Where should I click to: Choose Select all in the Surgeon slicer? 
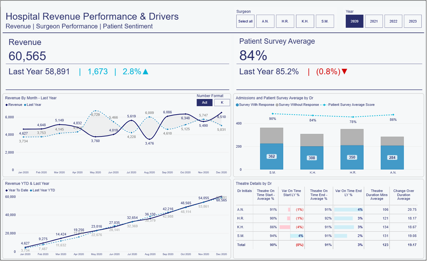pos(245,21)
